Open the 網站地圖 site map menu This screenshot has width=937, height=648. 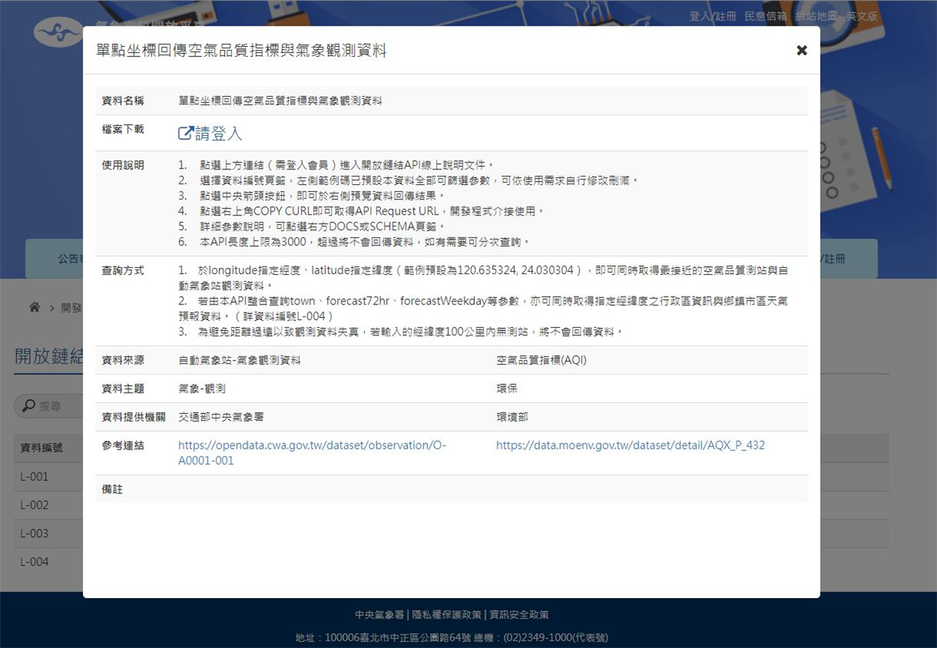tap(815, 16)
